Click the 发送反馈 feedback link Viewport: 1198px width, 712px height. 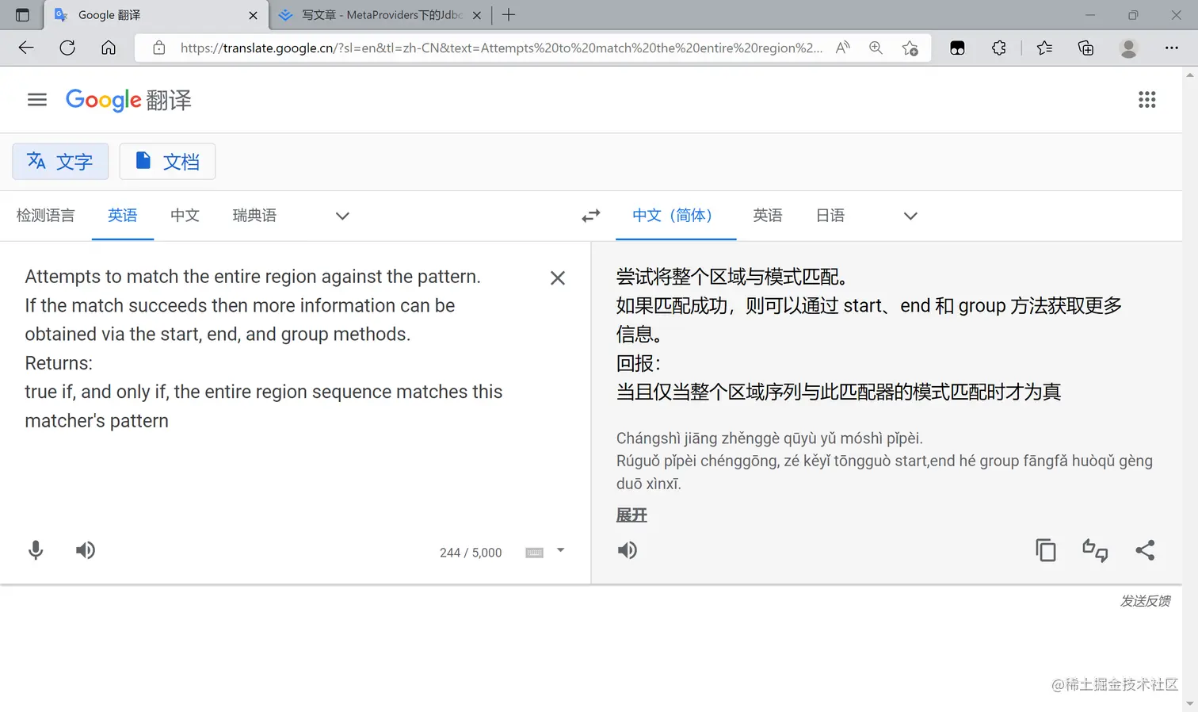click(1146, 601)
